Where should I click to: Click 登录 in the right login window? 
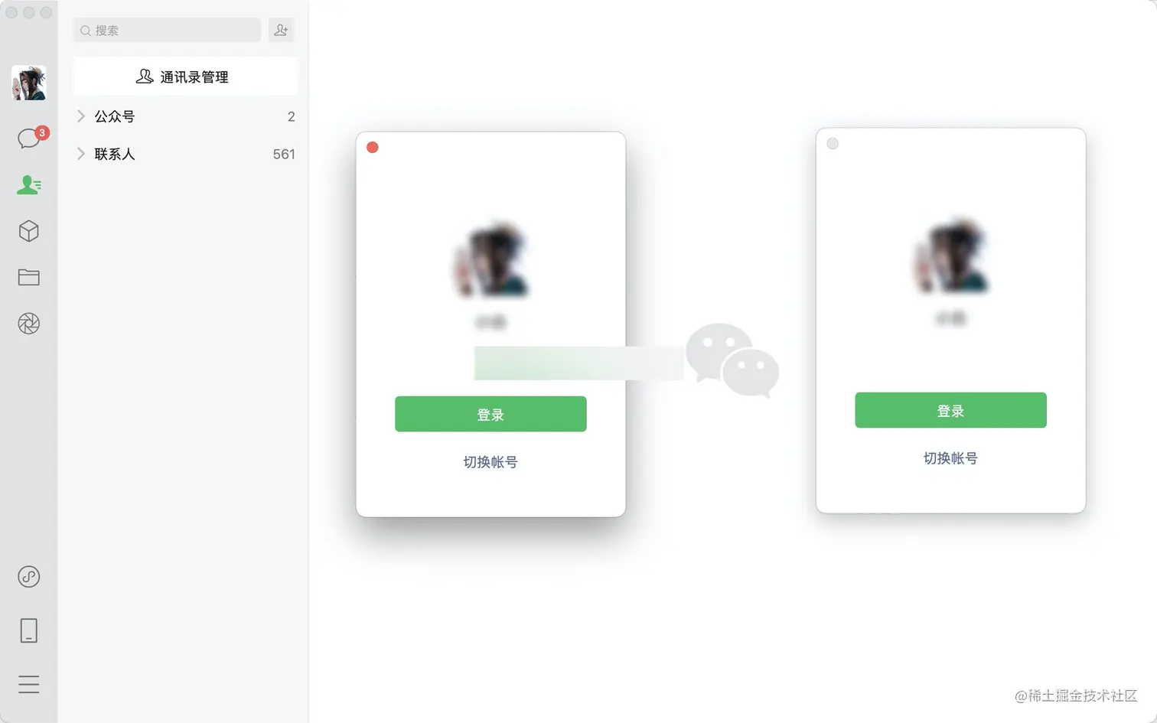coord(950,410)
